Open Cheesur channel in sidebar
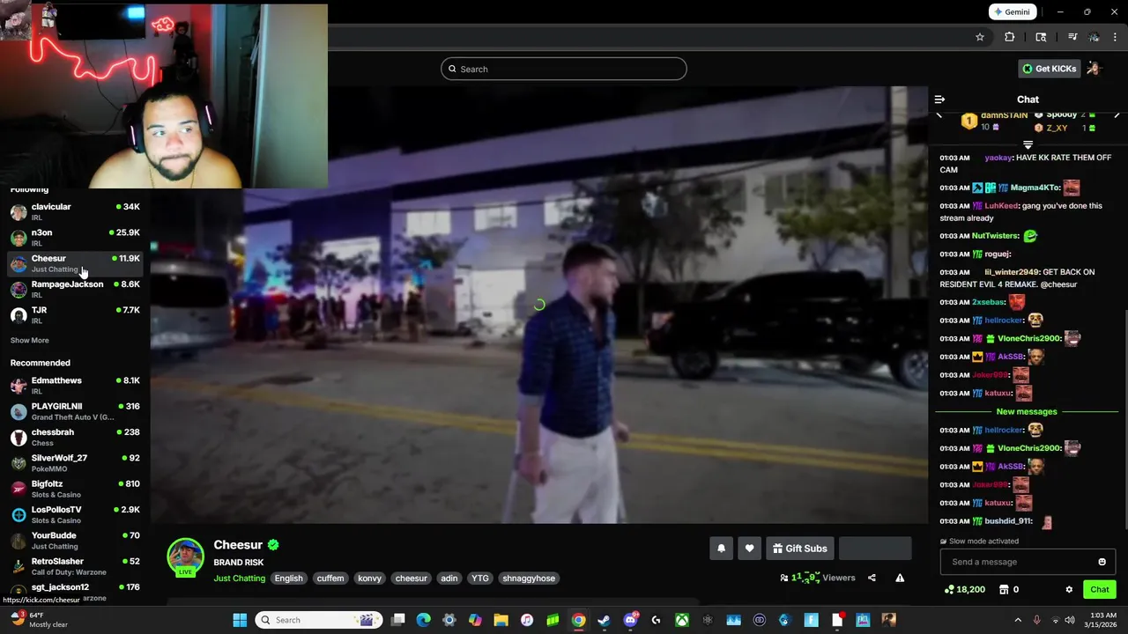Screen dimensions: 1128x634 (x=75, y=263)
